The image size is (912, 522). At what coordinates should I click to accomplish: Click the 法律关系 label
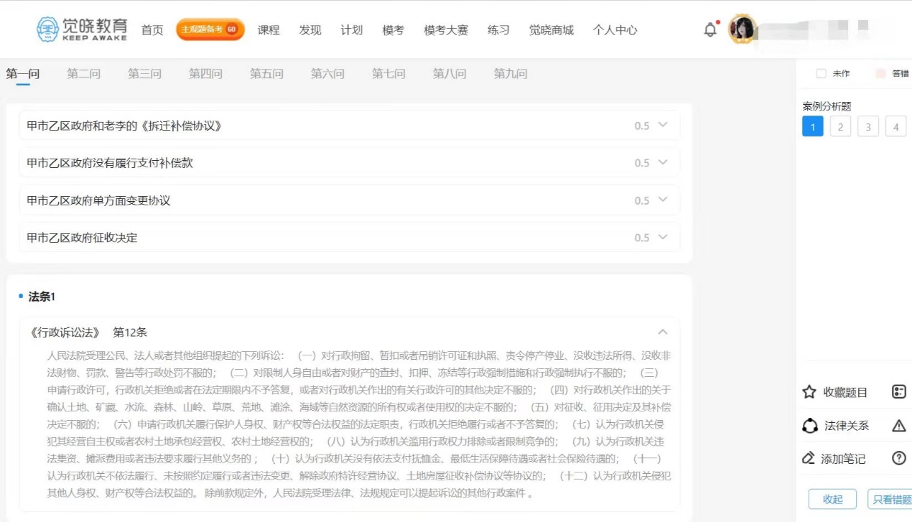[x=847, y=426]
